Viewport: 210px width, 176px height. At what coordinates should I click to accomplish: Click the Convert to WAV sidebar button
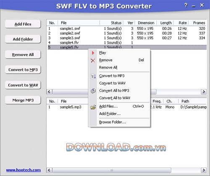click(23, 85)
